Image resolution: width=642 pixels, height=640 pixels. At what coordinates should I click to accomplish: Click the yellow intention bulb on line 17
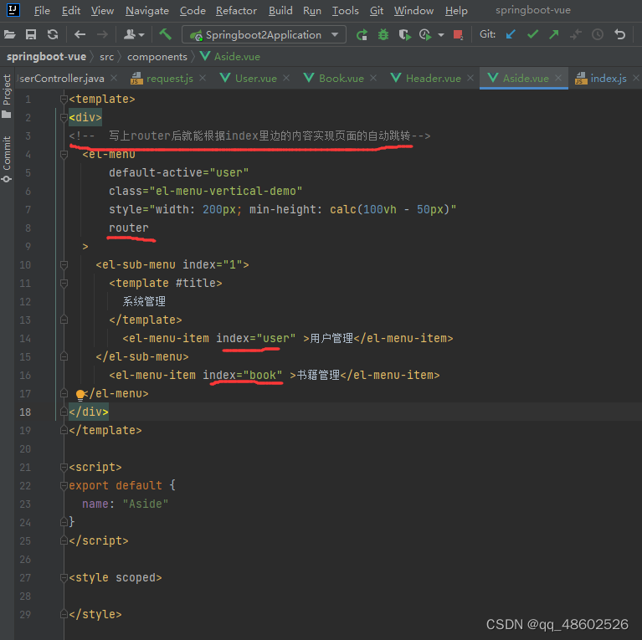(x=80, y=395)
